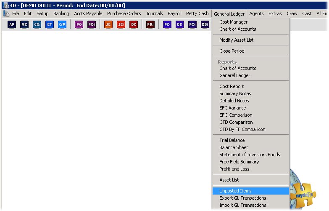Screen dimensions: 329x211
Task: Click the MC toolbar icon
Action: pos(24,24)
